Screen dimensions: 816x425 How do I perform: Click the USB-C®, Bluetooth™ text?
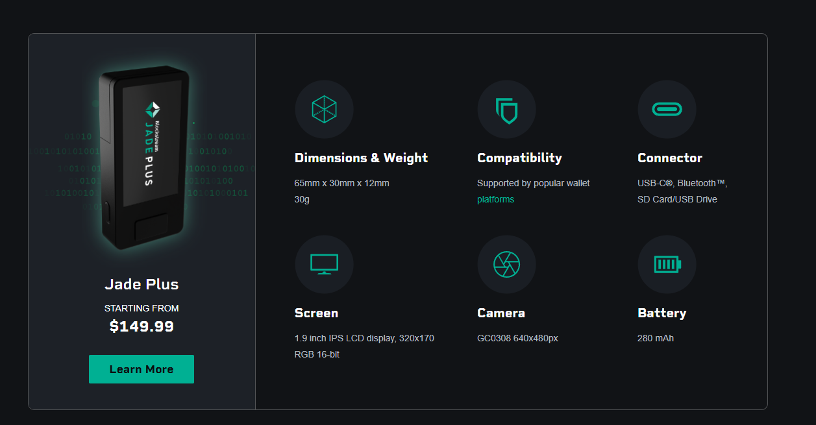682,183
